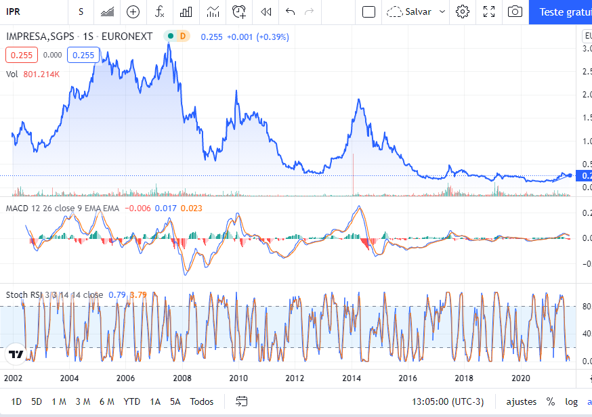Set range to 6 M
This screenshot has height=417, width=592.
107,401
